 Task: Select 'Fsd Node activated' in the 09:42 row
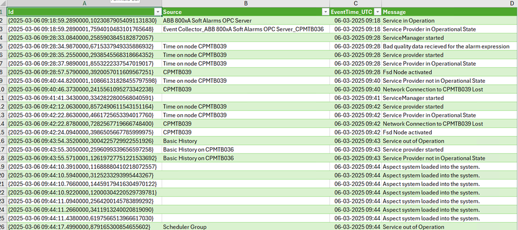pyautogui.click(x=449, y=132)
